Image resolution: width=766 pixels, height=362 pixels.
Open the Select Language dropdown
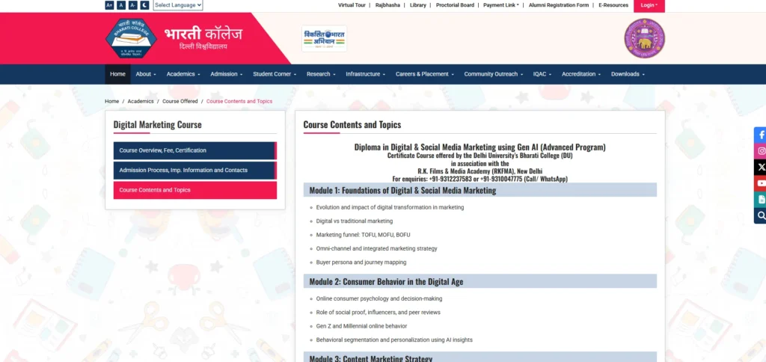177,5
